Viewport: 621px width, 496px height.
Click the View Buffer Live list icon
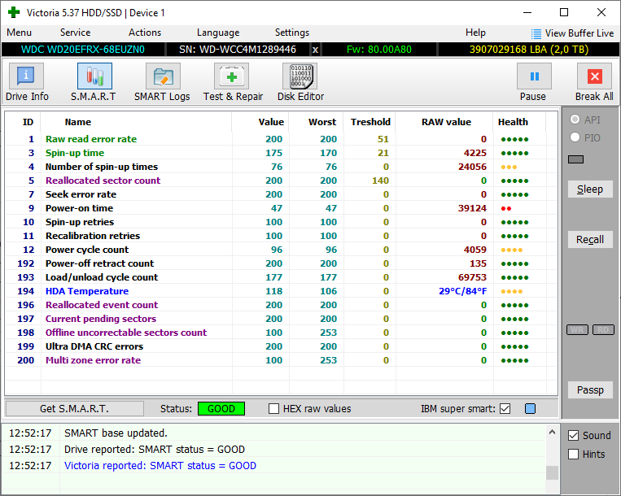(536, 34)
